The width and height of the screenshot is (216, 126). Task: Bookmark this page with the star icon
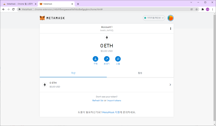tap(197, 9)
